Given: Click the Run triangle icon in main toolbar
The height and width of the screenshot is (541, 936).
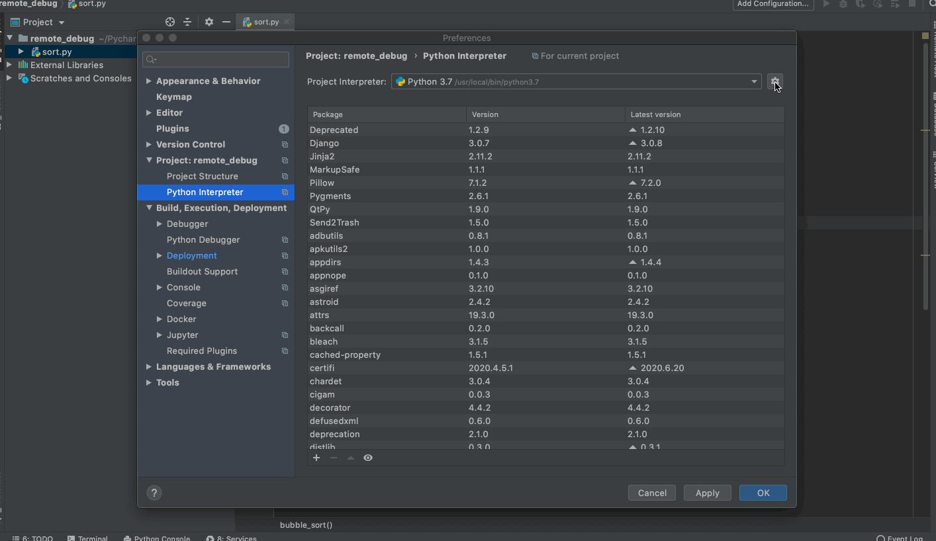Looking at the screenshot, I should tap(826, 4).
